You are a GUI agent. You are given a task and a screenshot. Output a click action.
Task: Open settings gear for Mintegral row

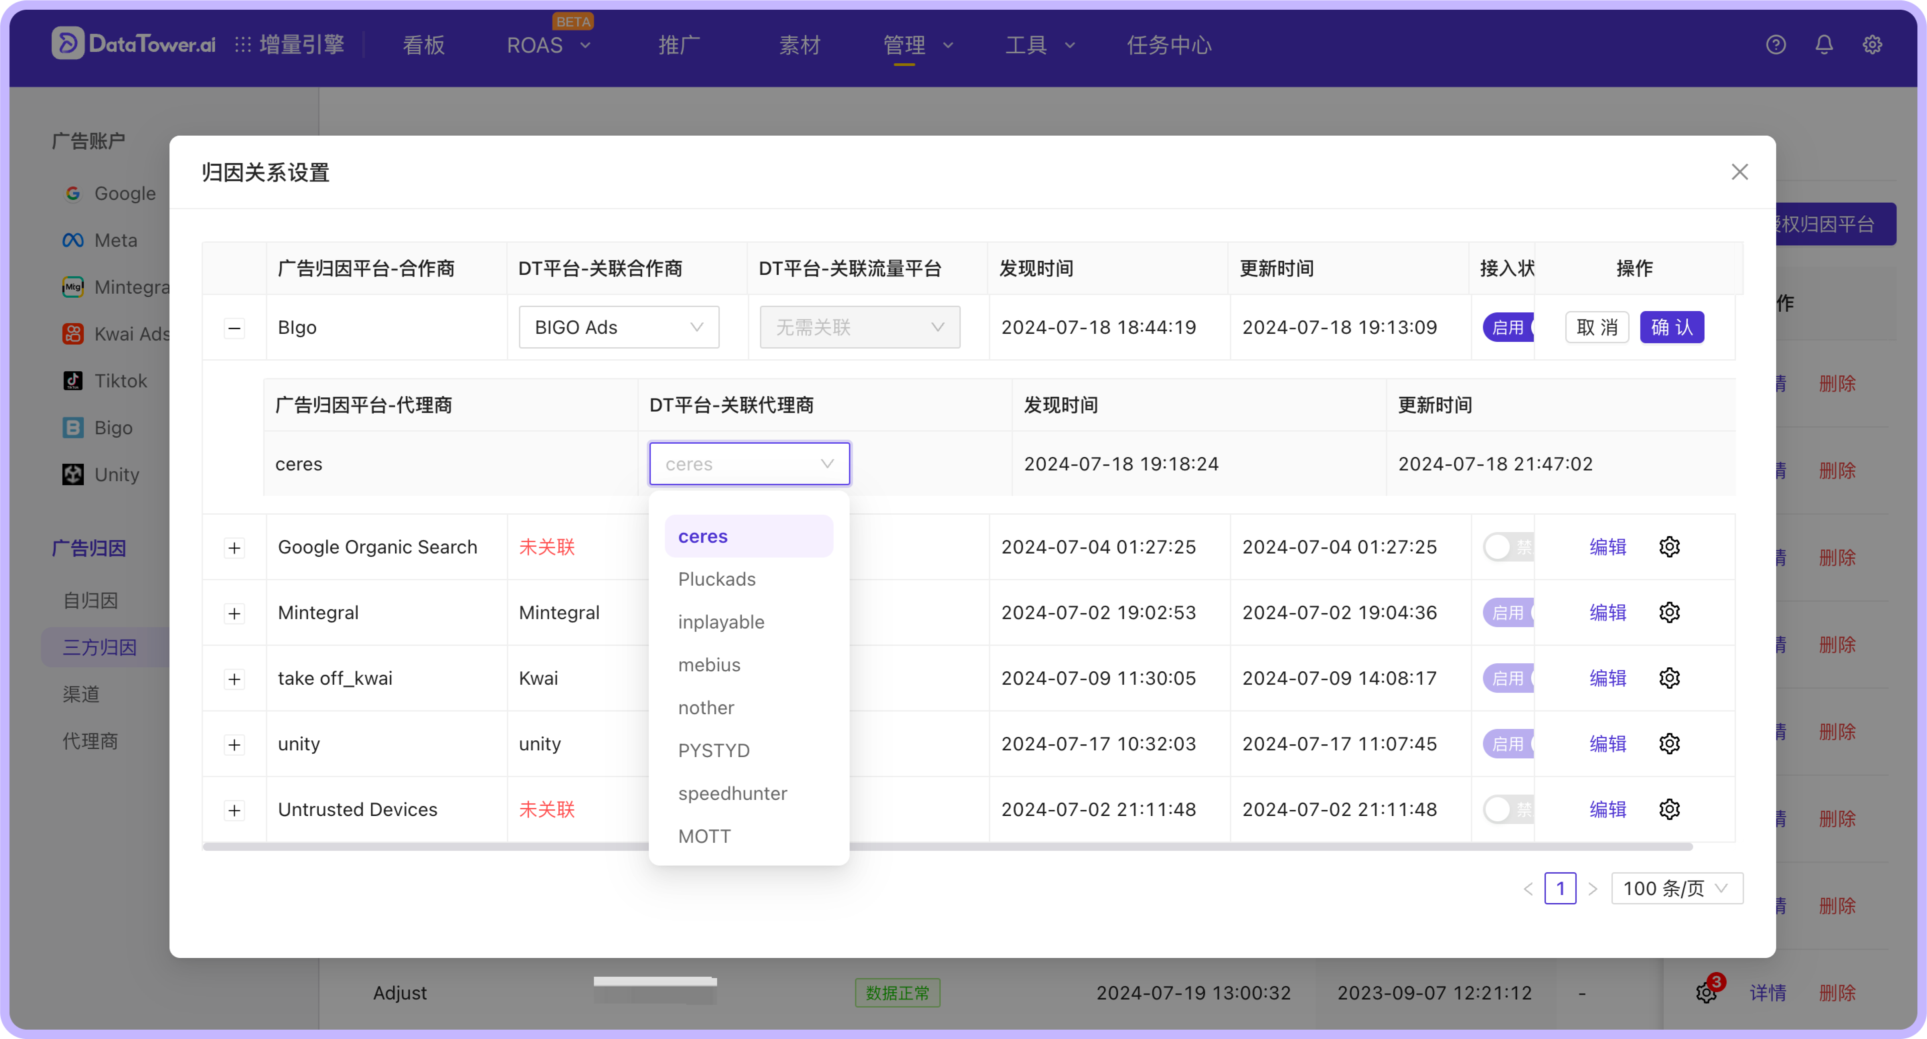pos(1669,612)
